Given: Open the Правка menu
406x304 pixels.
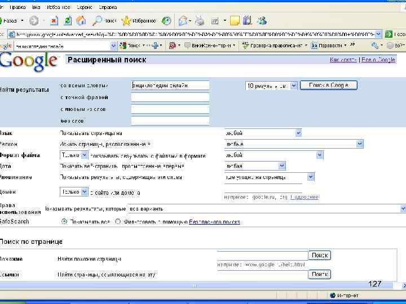Looking at the screenshot, I should [17, 7].
